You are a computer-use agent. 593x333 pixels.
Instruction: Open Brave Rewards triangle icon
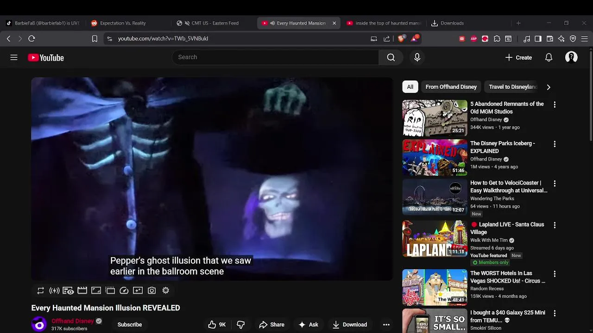tap(415, 38)
